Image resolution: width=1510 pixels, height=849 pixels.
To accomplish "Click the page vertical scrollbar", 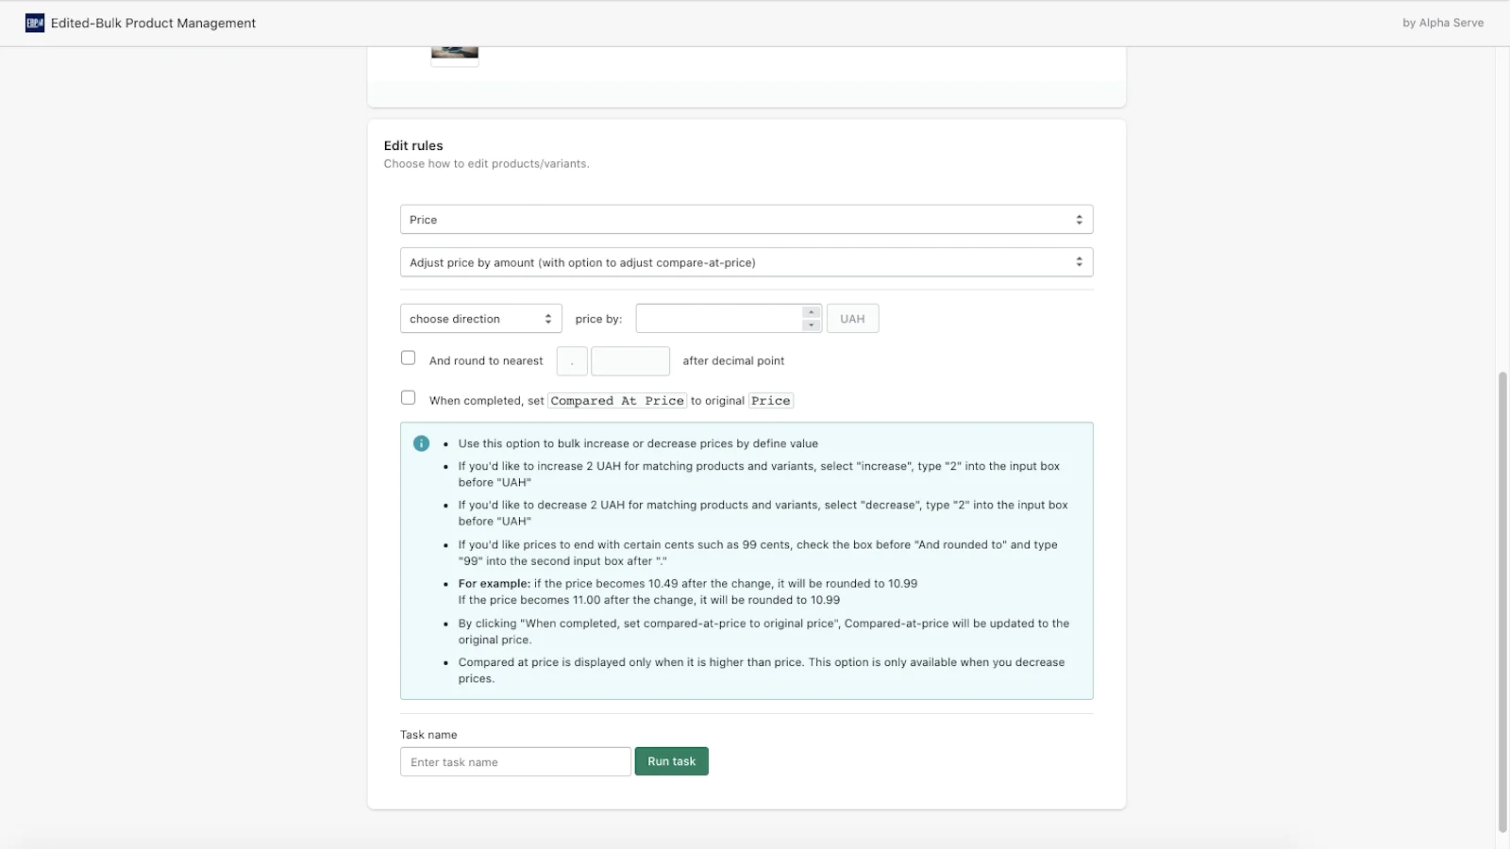I will [x=1502, y=604].
